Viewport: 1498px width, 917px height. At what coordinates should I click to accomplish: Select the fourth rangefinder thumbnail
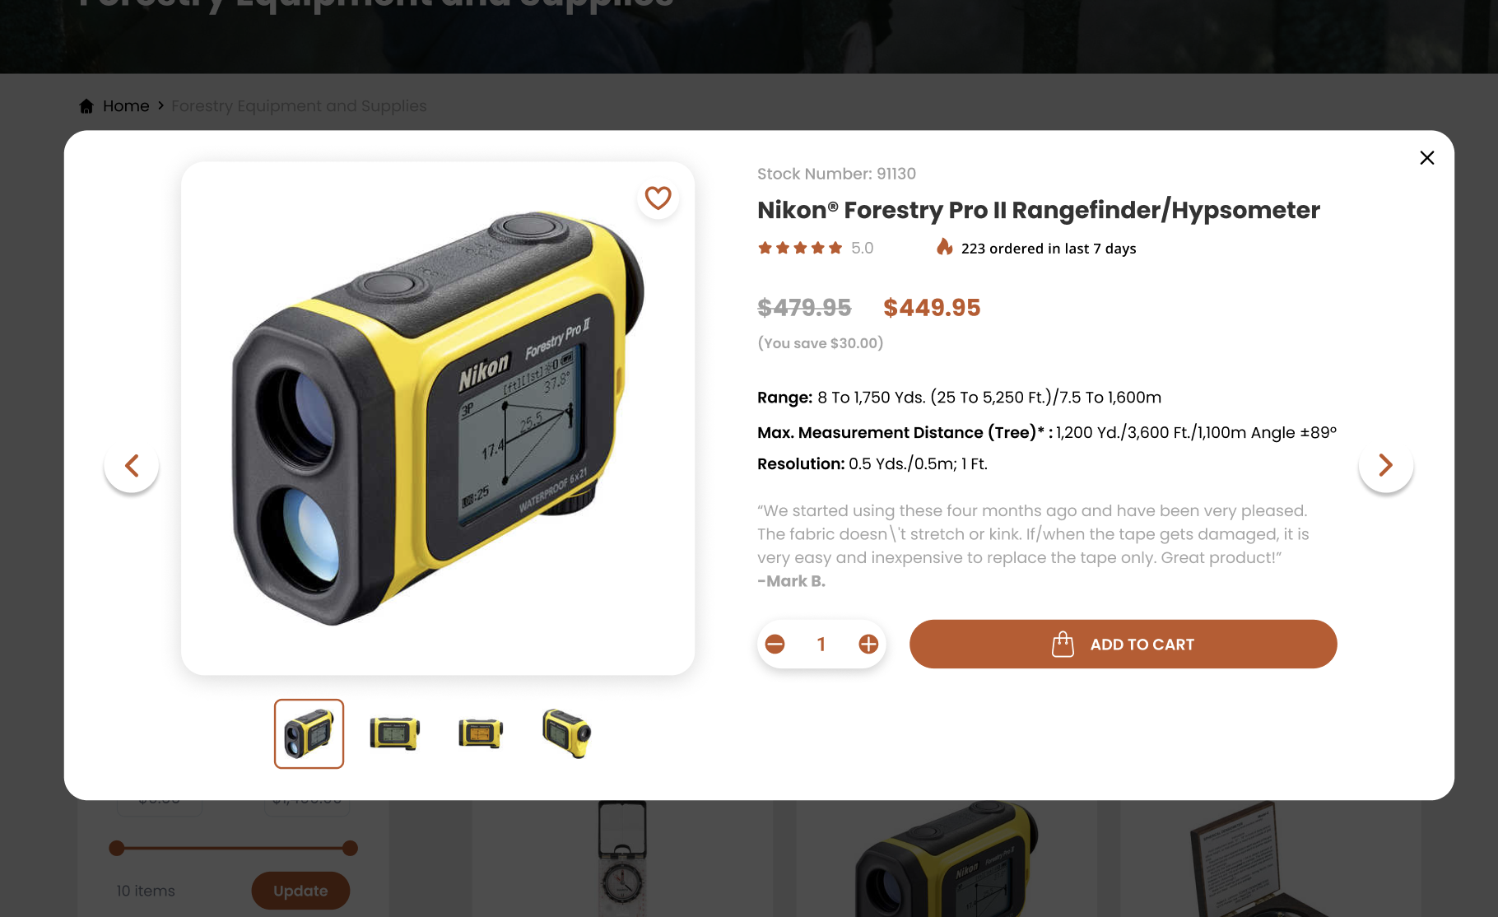[566, 733]
